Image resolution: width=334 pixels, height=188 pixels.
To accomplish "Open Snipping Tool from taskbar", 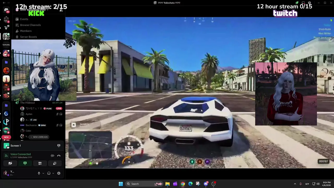I will coord(198,184).
